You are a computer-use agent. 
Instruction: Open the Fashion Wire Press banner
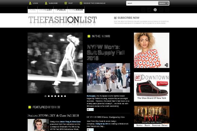[x=152, y=117]
